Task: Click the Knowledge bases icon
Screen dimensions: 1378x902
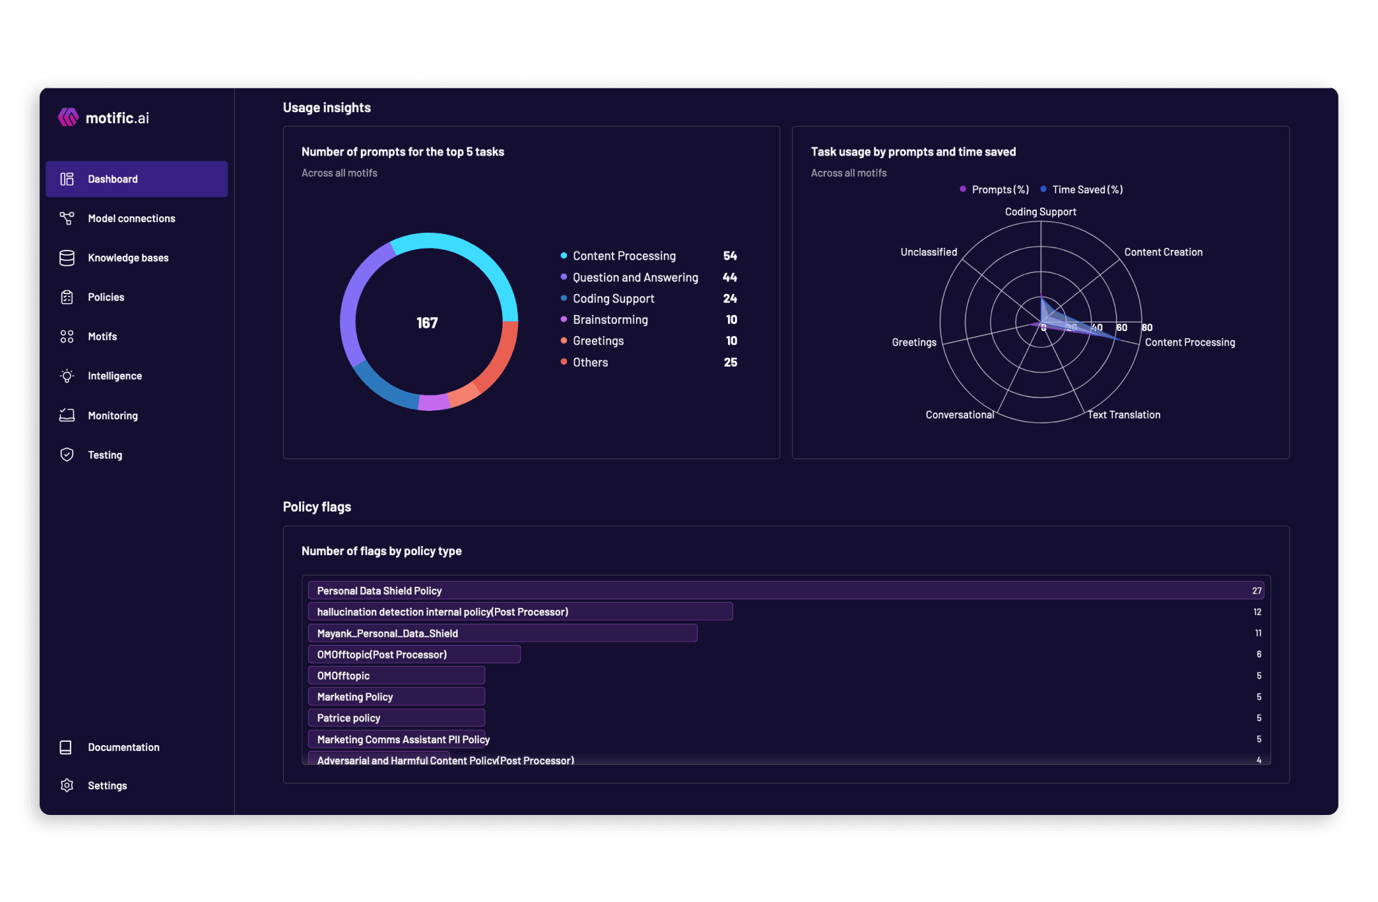Action: tap(67, 258)
